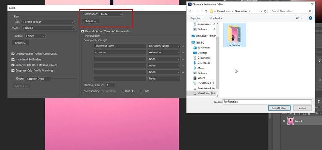Open 3D Objects in navigation pane
The image size is (322, 150).
(x=202, y=48)
